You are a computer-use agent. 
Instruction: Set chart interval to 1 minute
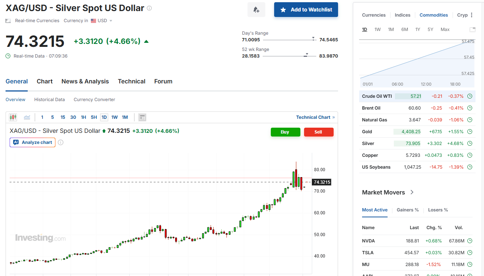pyautogui.click(x=42, y=117)
